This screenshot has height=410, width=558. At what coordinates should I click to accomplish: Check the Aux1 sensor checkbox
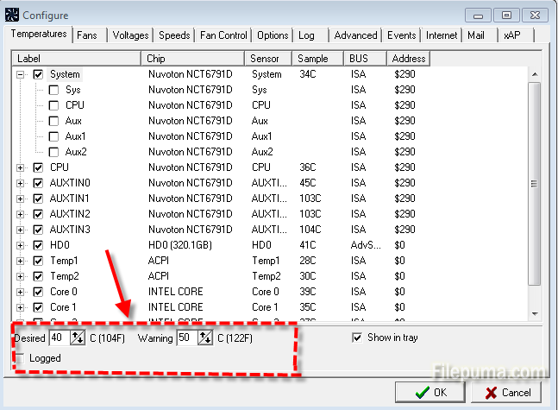click(x=53, y=136)
